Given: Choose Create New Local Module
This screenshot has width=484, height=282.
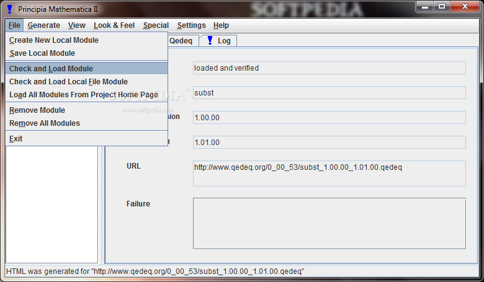Looking at the screenshot, I should [86, 40].
